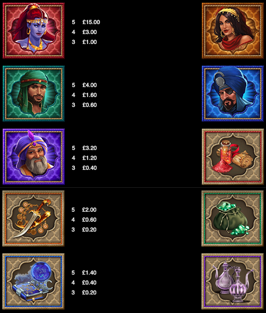
Task: Click the £4.00 payout for green turban
Action: [x=90, y=85]
